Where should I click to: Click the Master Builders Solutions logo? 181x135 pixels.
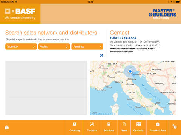[x=163, y=14]
